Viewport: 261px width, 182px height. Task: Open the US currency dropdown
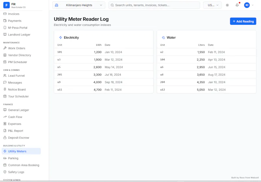(212, 5)
